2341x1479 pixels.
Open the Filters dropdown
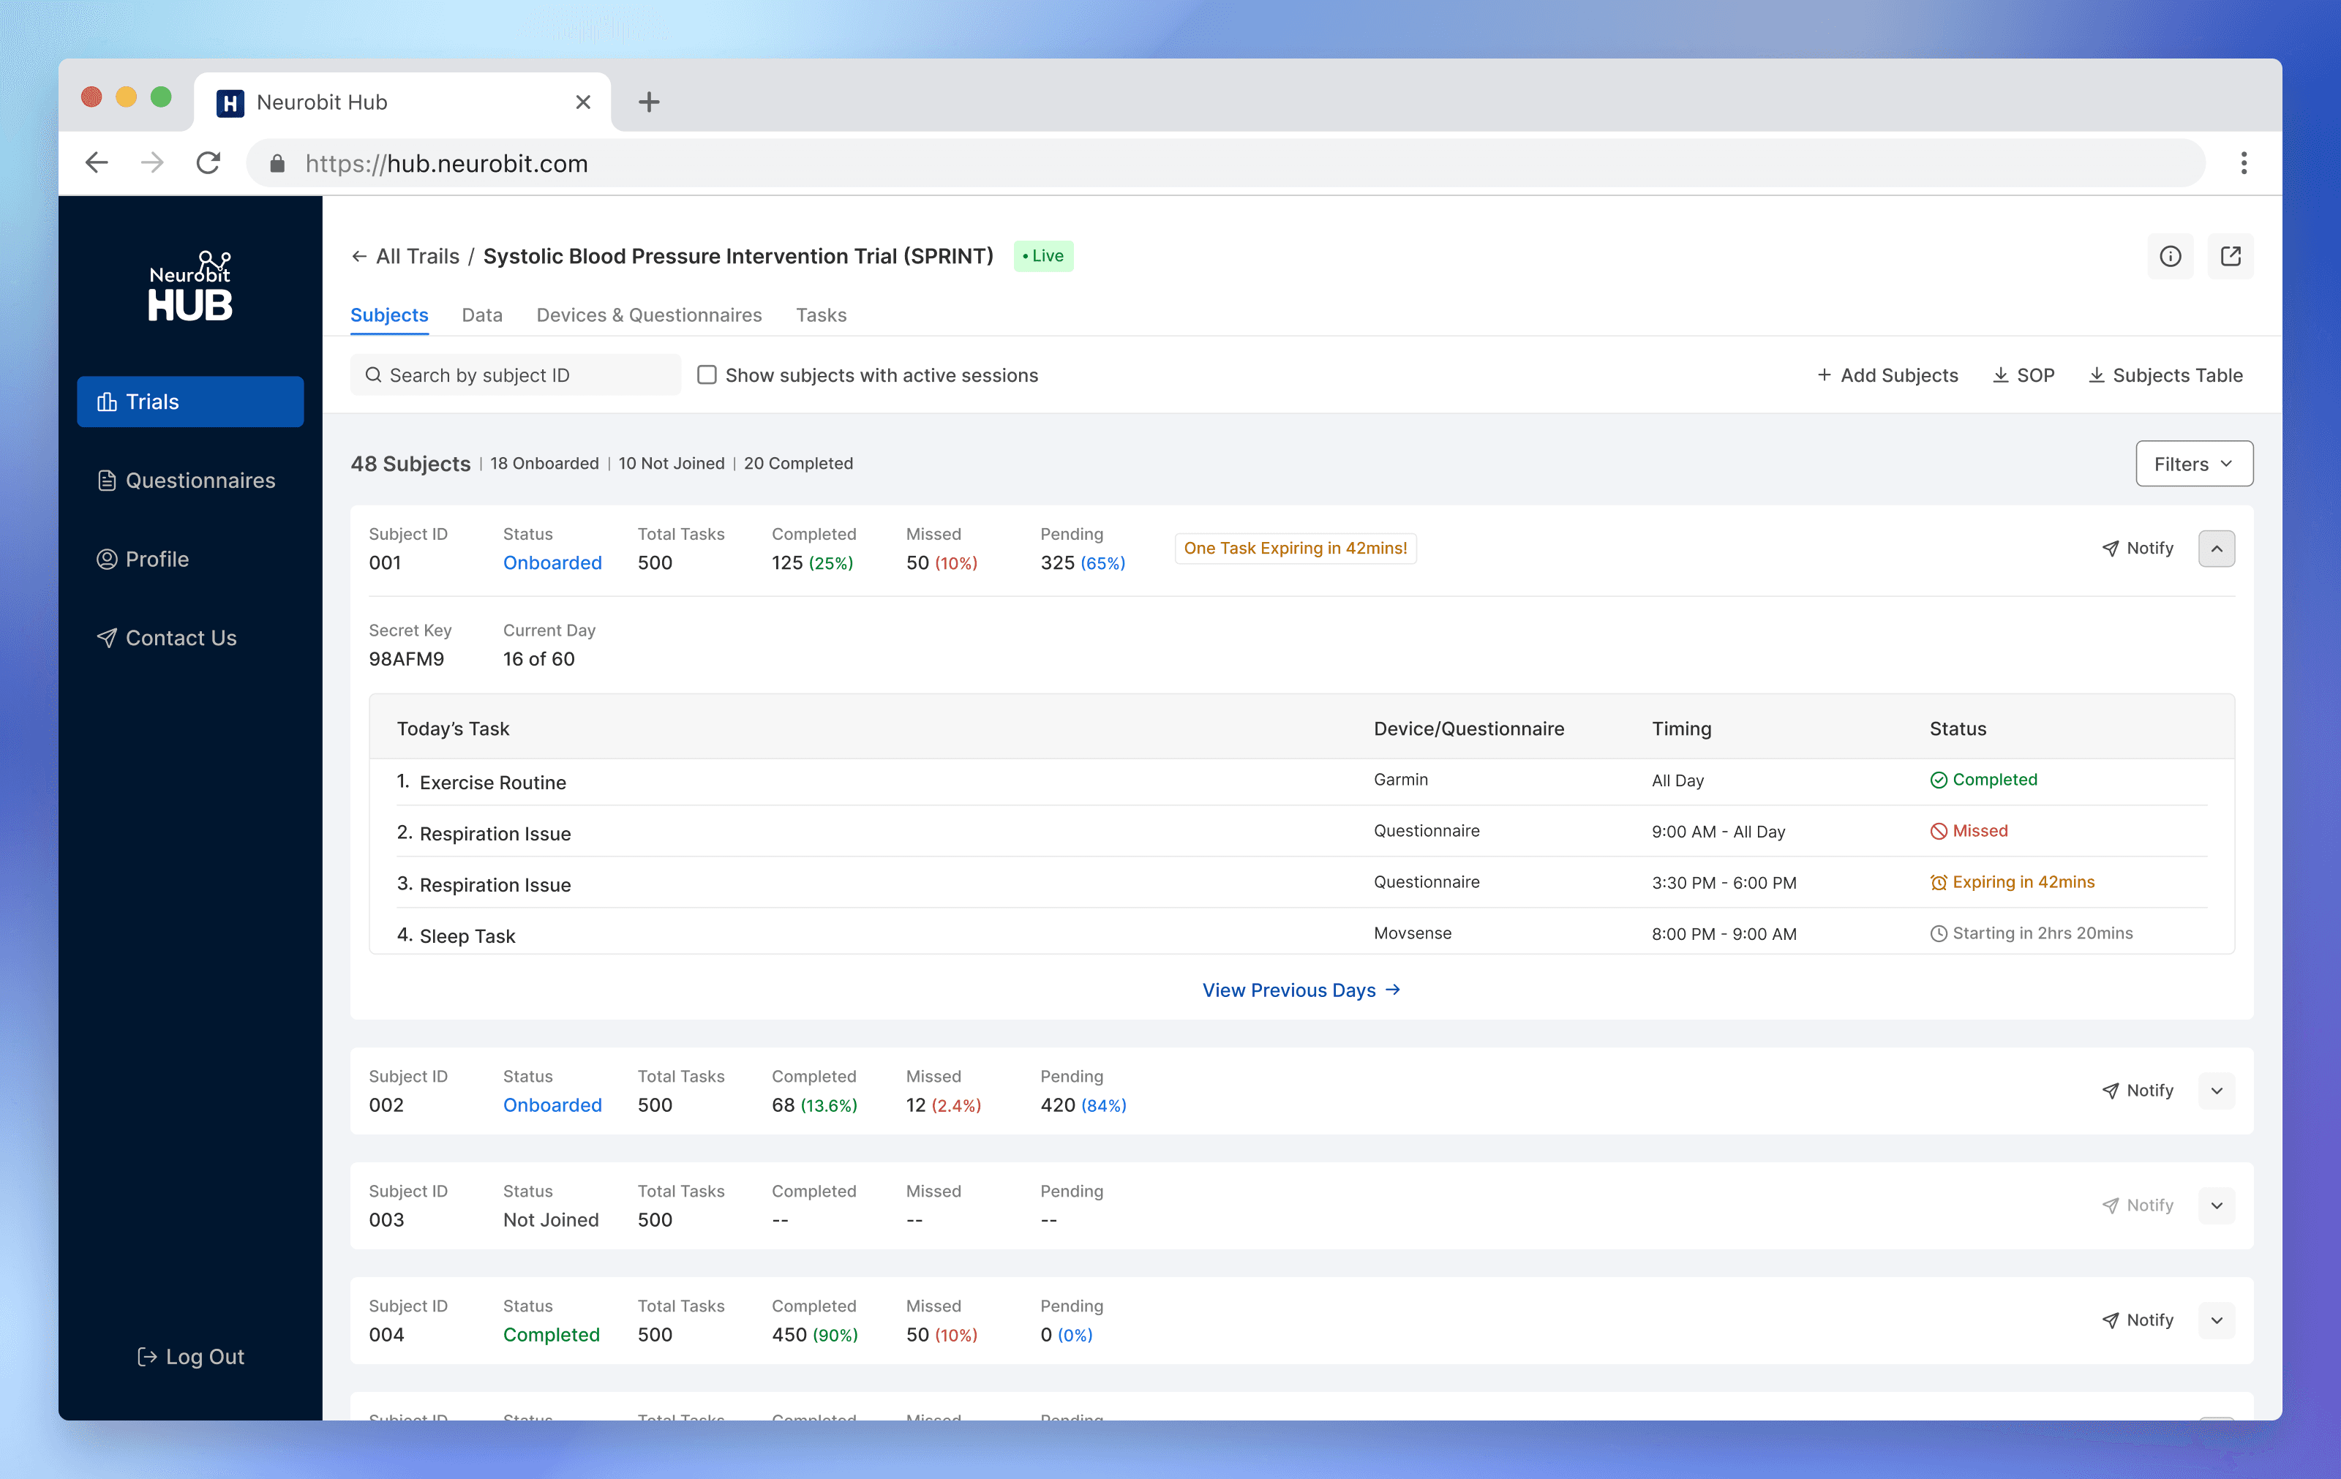(x=2193, y=464)
